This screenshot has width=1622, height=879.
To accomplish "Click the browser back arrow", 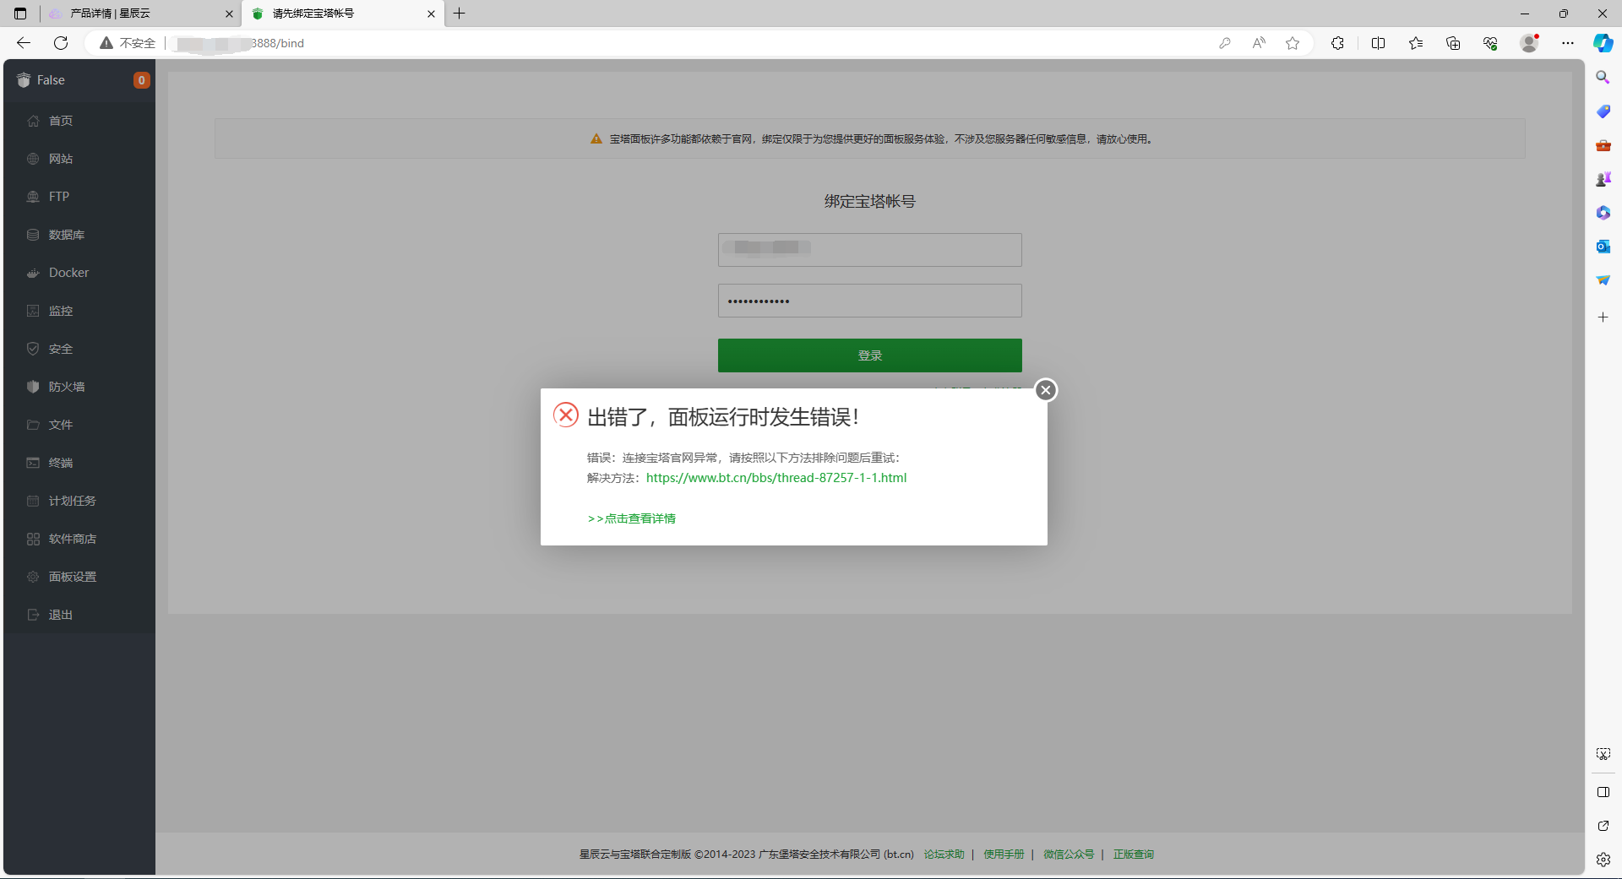I will [x=24, y=43].
